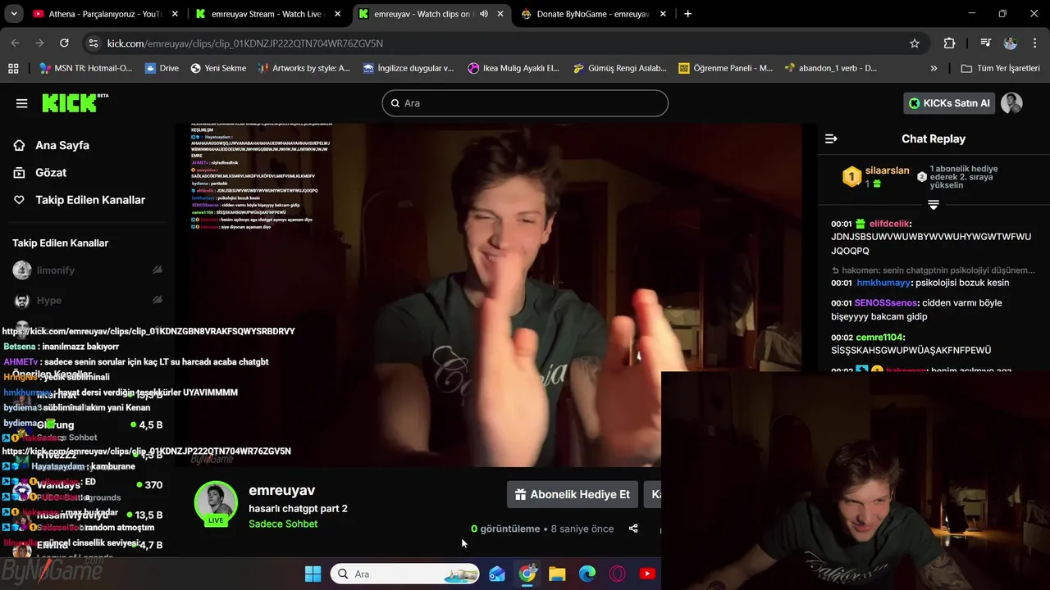Open emreuyav channel name link
This screenshot has height=590, width=1050.
click(281, 490)
